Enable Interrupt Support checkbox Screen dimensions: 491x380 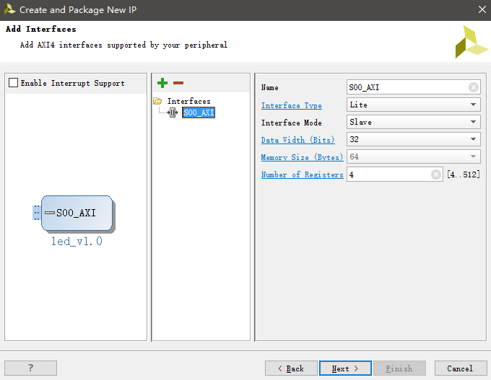click(13, 83)
